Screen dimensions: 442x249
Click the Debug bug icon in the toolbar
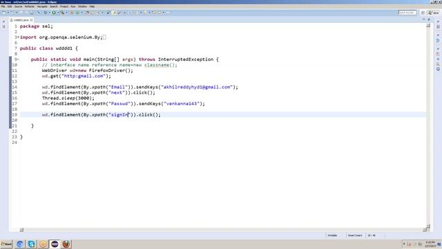45,12
